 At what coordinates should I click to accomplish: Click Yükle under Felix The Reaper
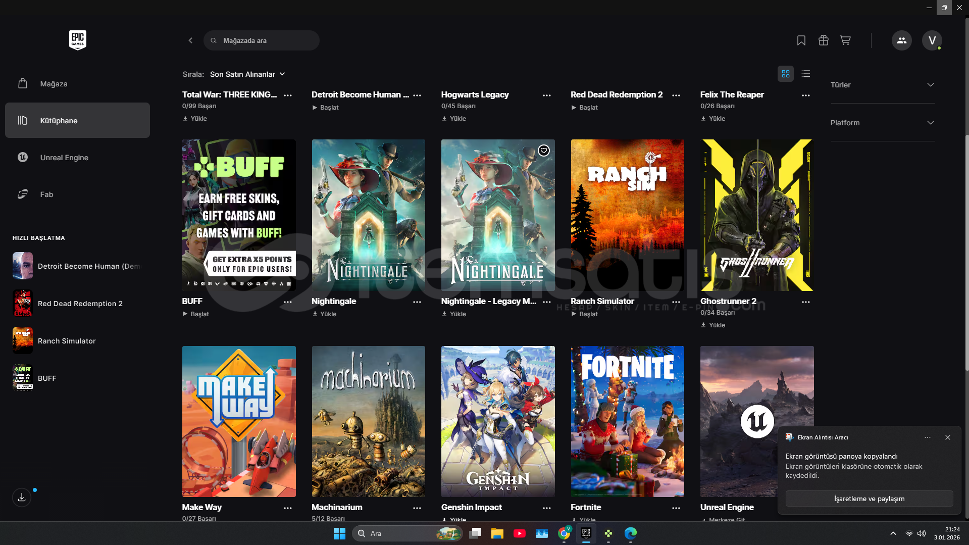coord(713,119)
